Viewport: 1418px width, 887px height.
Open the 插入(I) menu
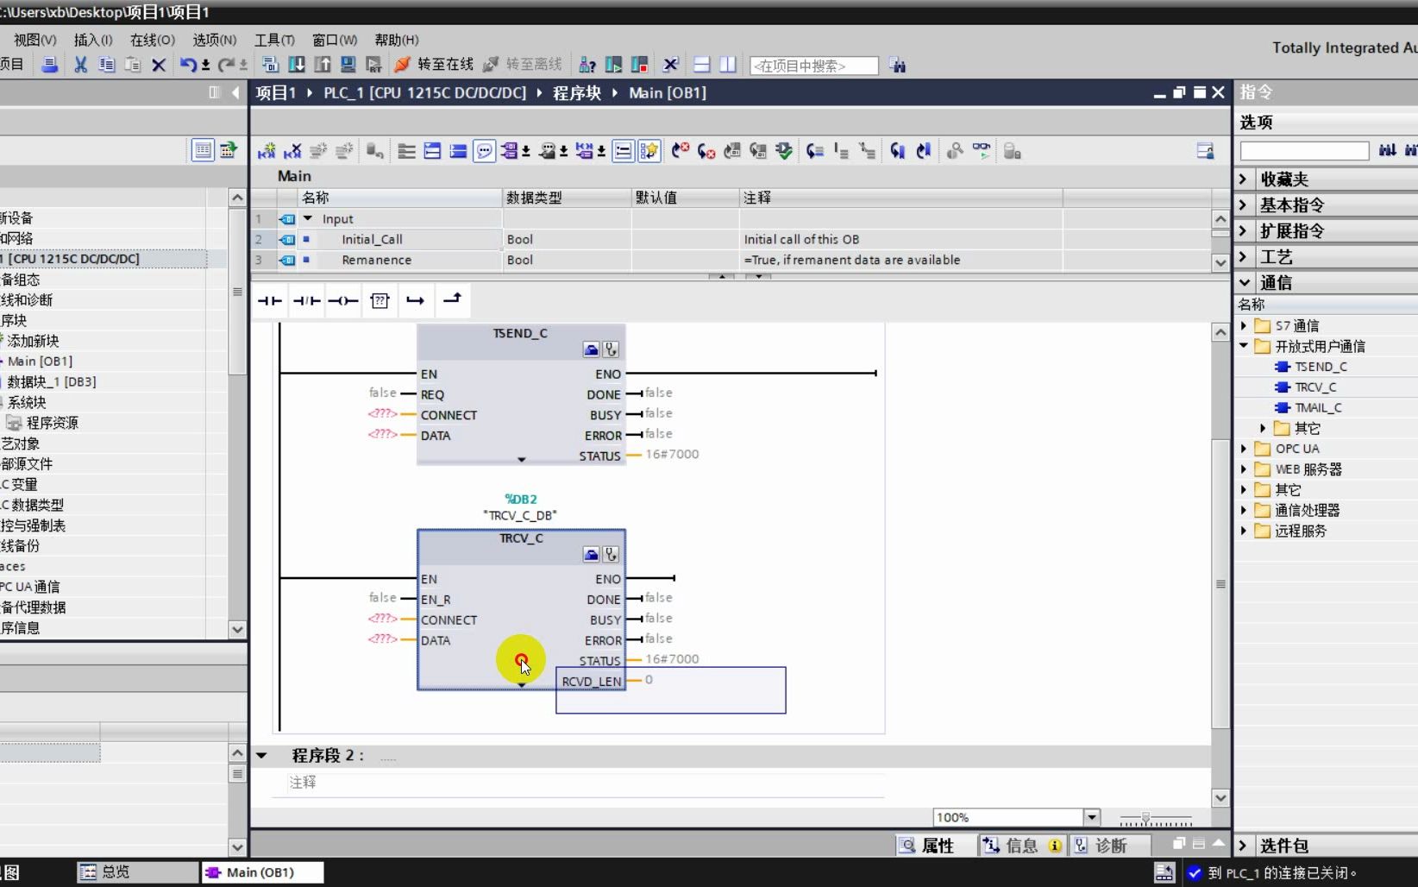click(x=93, y=40)
